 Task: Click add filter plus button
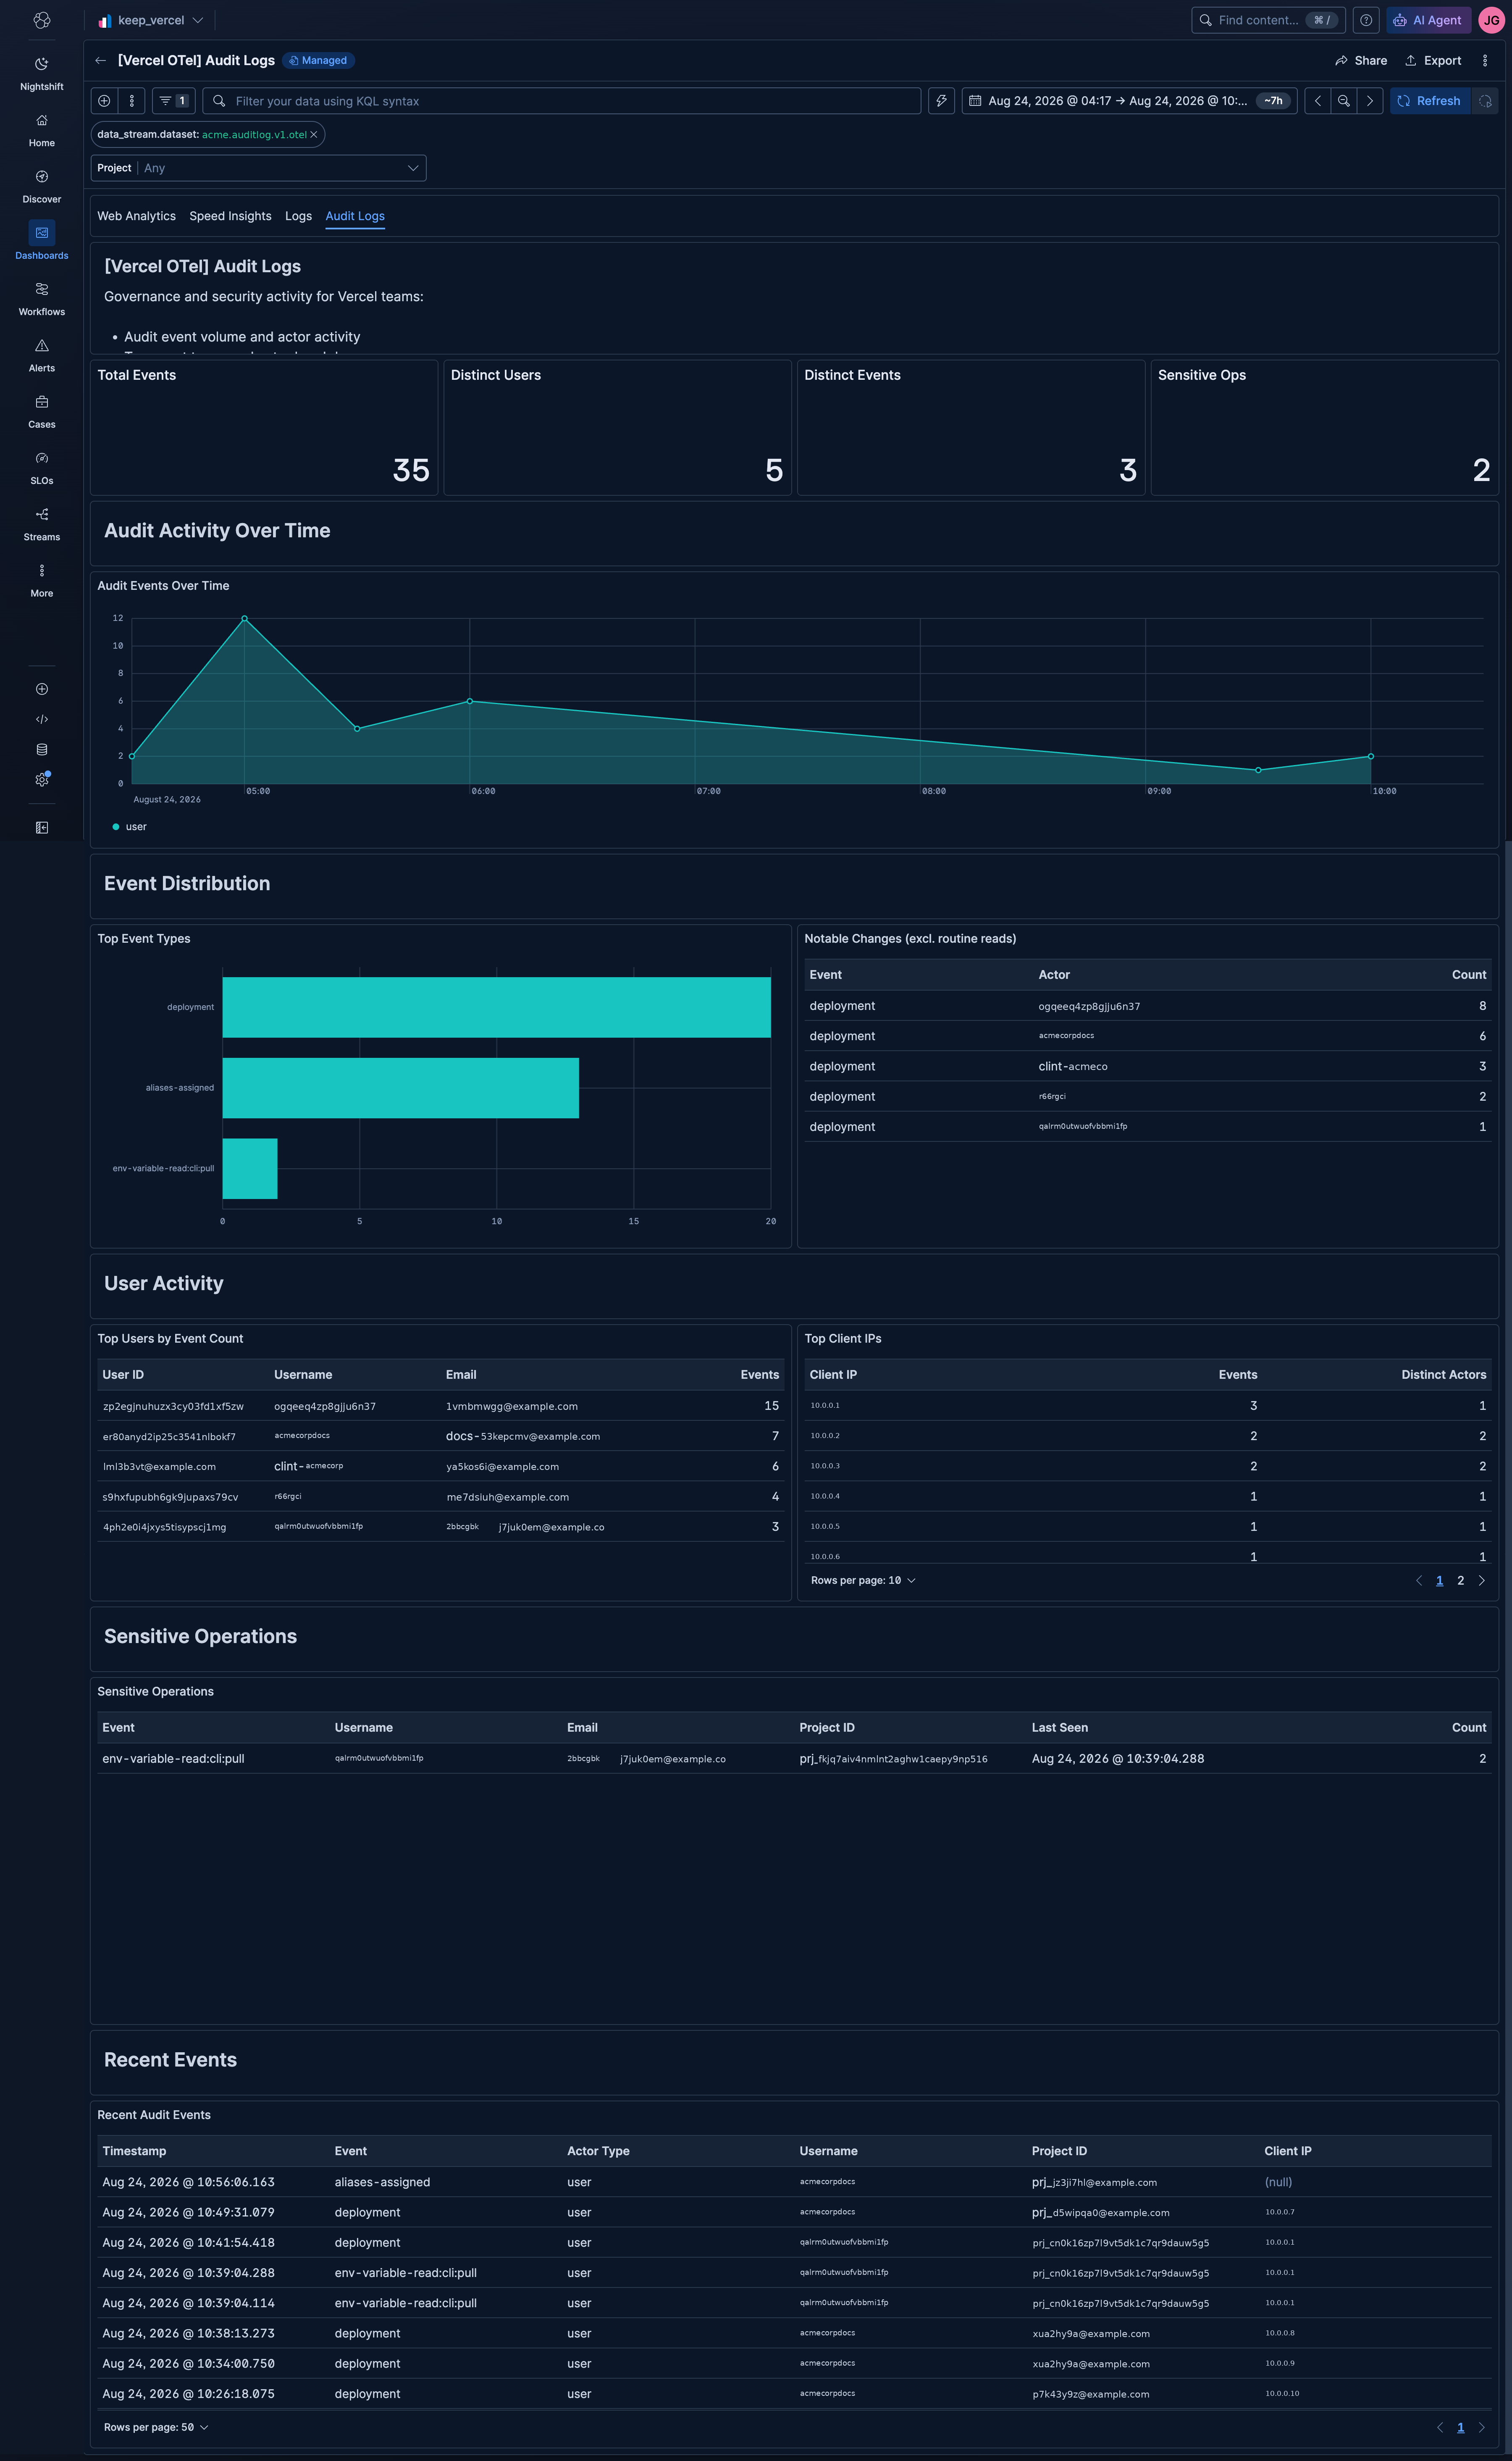(x=104, y=101)
